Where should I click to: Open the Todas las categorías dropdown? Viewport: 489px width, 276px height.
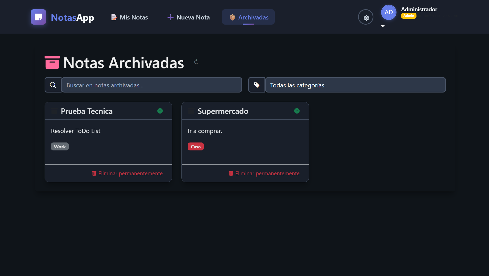[355, 85]
